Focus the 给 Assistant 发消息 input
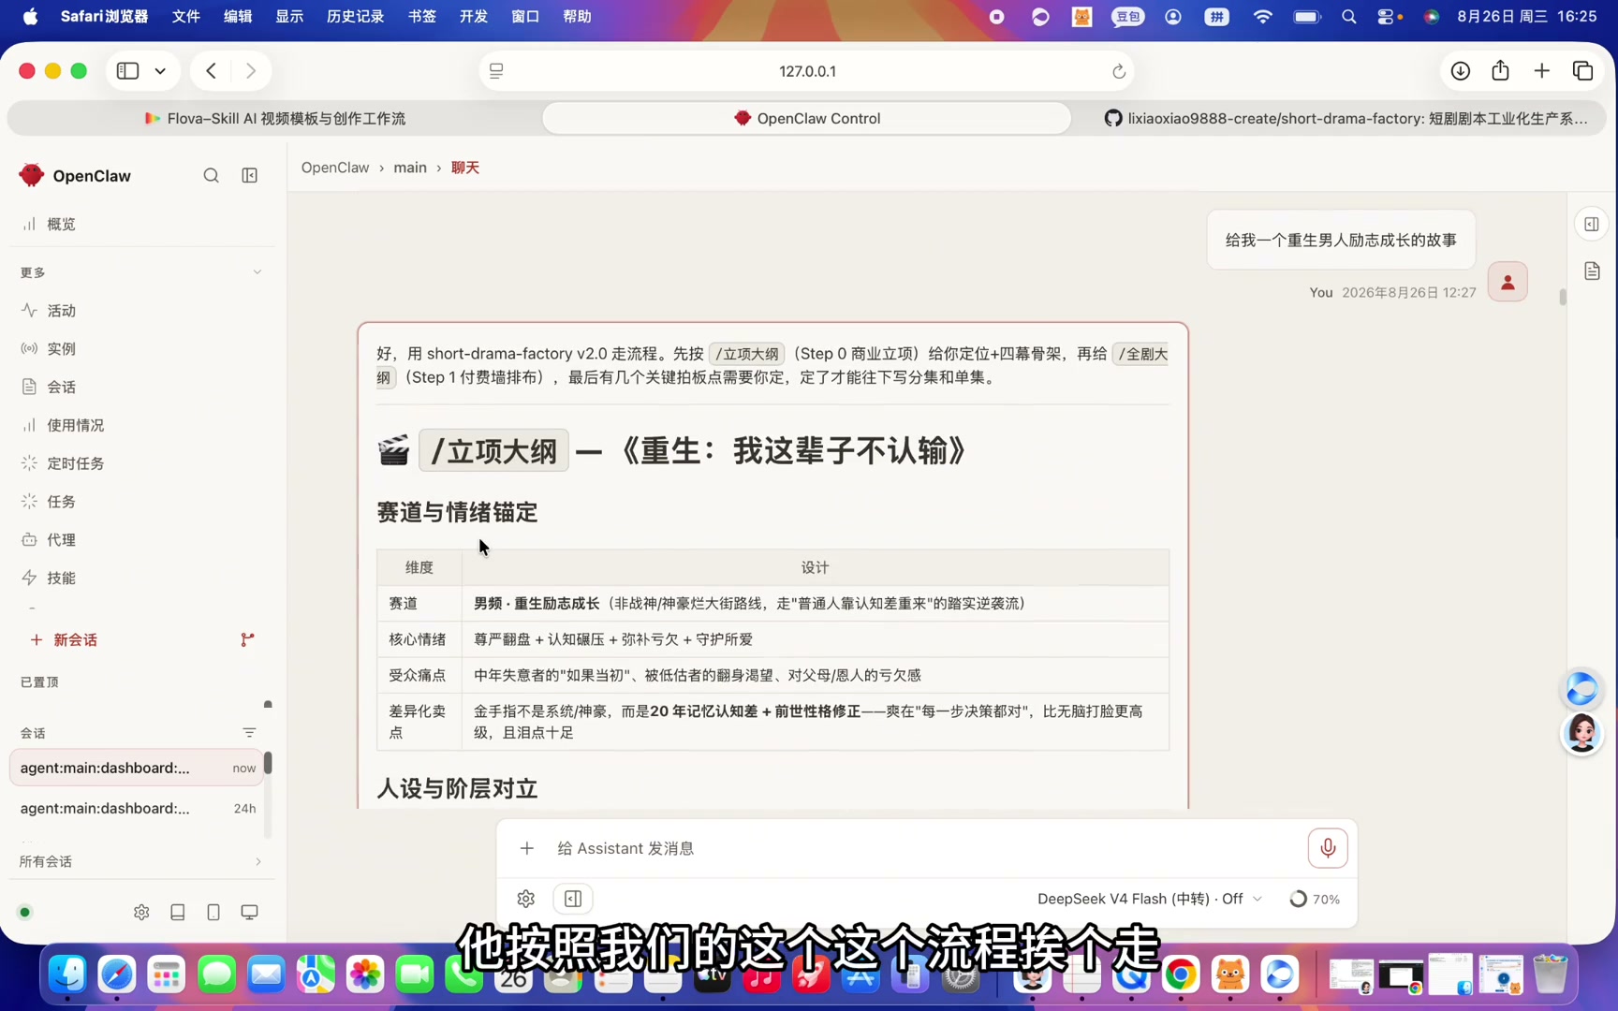The height and width of the screenshot is (1011, 1618). click(x=927, y=849)
